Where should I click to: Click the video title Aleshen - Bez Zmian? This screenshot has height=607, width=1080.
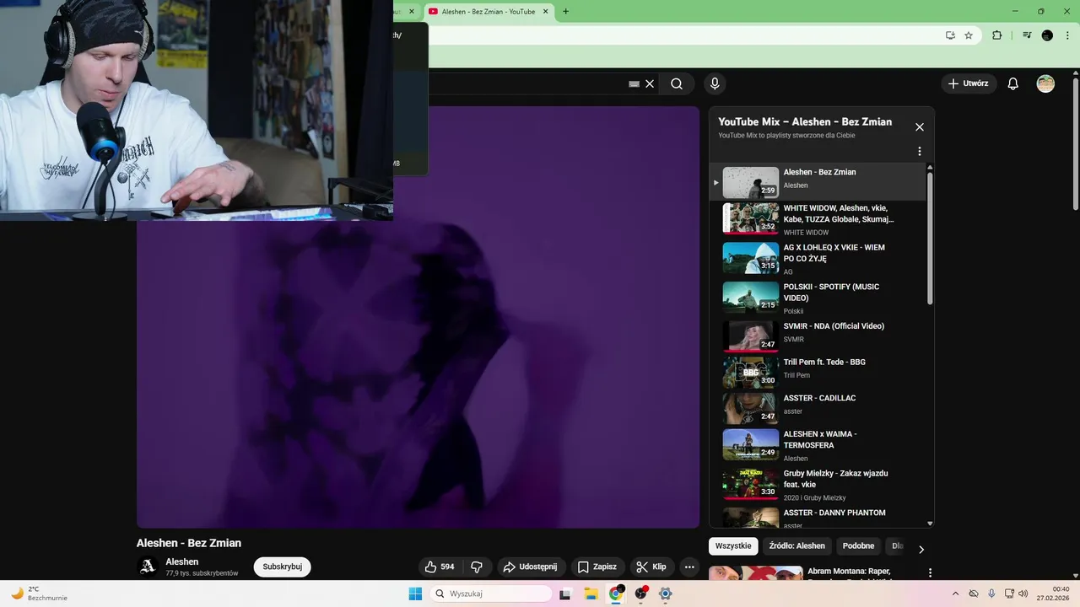[189, 543]
